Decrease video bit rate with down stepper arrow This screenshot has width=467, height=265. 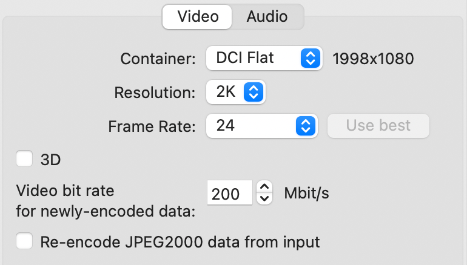click(264, 200)
